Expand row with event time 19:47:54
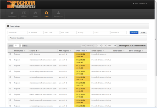This screenshot has width=157, height=108. [x=10, y=66]
